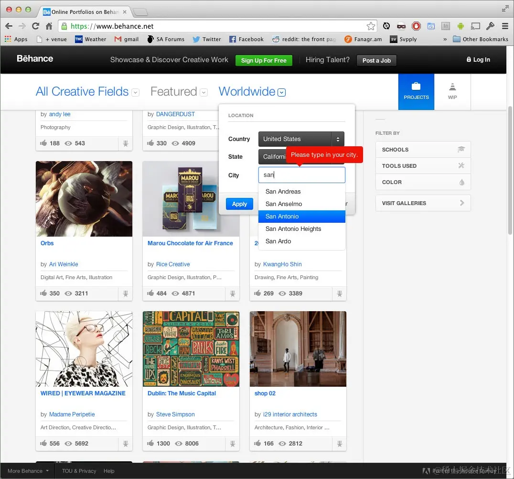514x479 pixels.
Task: Choose San Antonio suggestion
Action: pos(301,216)
